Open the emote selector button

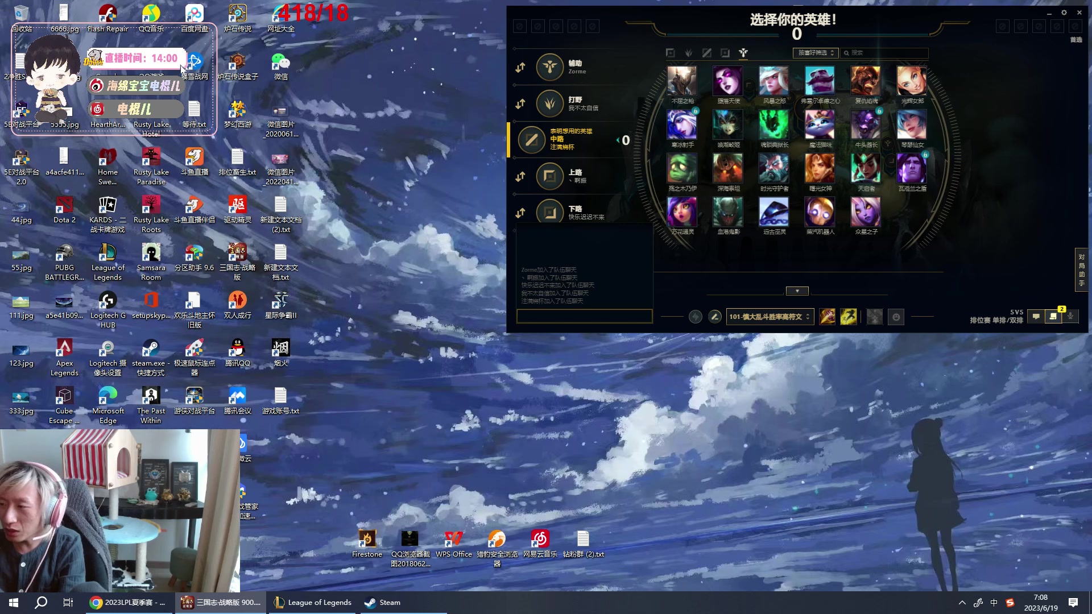point(896,317)
